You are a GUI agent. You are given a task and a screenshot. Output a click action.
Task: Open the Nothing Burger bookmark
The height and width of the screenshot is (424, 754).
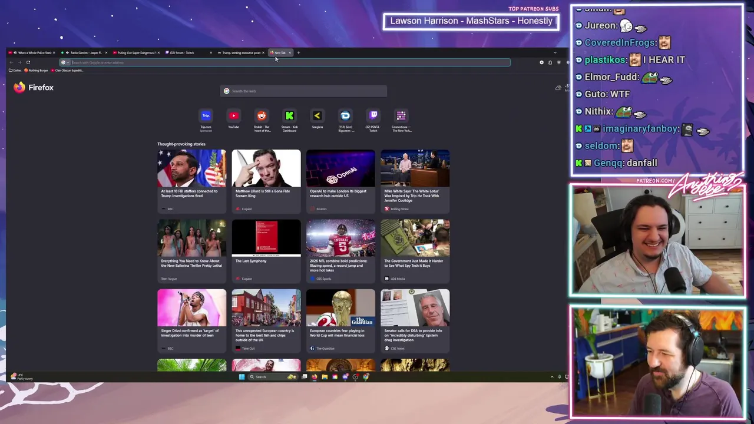click(x=36, y=71)
